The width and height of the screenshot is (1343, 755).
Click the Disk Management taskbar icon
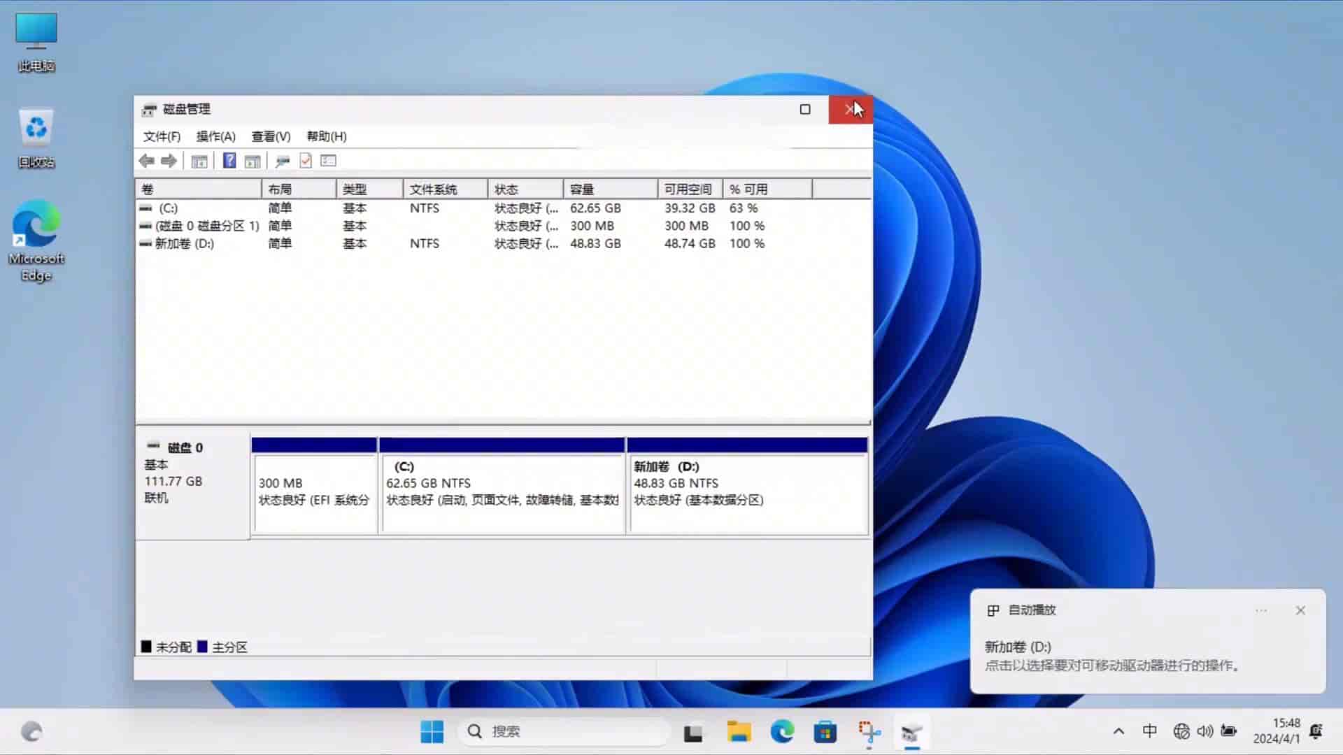(911, 732)
